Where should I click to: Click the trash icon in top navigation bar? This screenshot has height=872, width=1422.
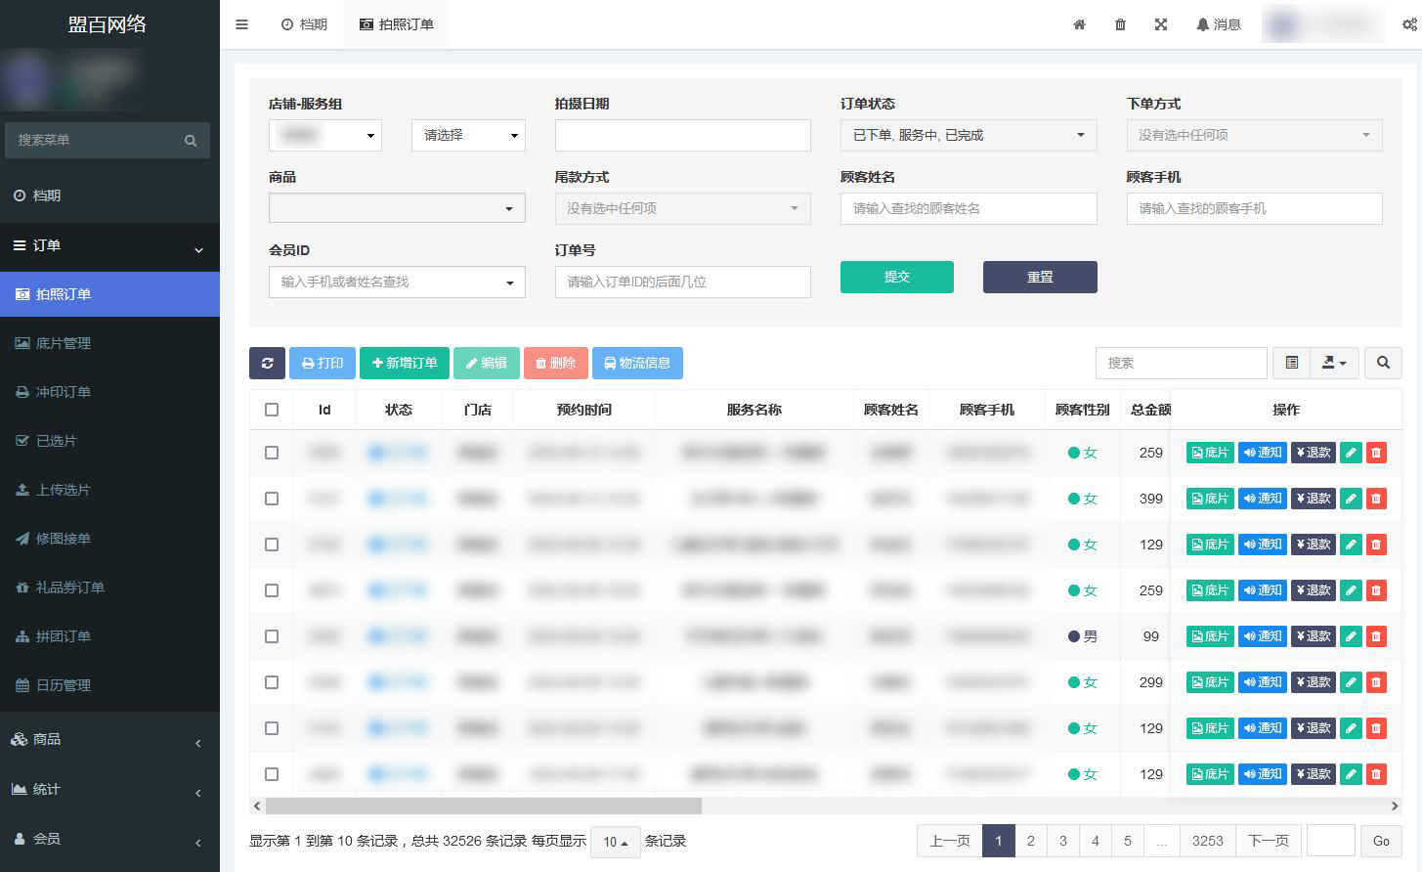click(1120, 24)
